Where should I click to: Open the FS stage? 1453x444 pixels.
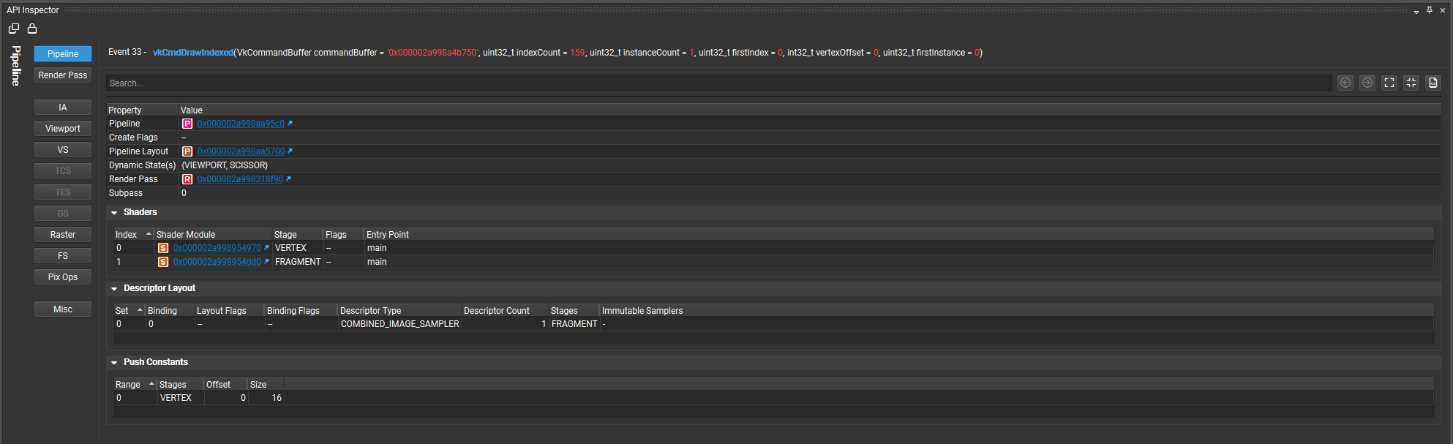coord(63,256)
